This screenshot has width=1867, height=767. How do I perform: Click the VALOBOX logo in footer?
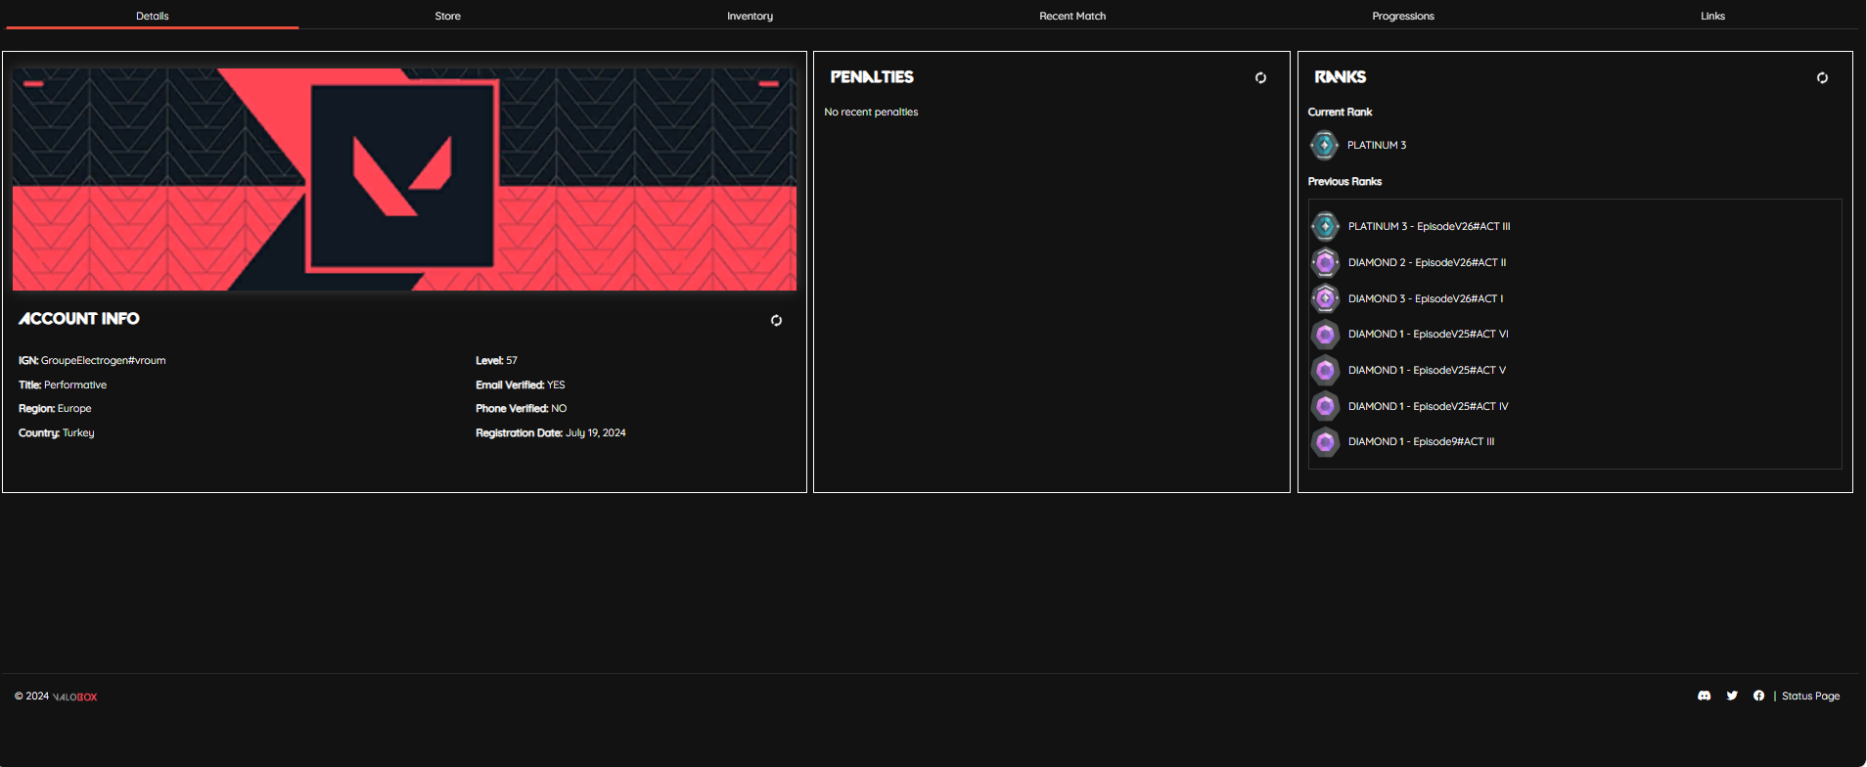pyautogui.click(x=75, y=697)
